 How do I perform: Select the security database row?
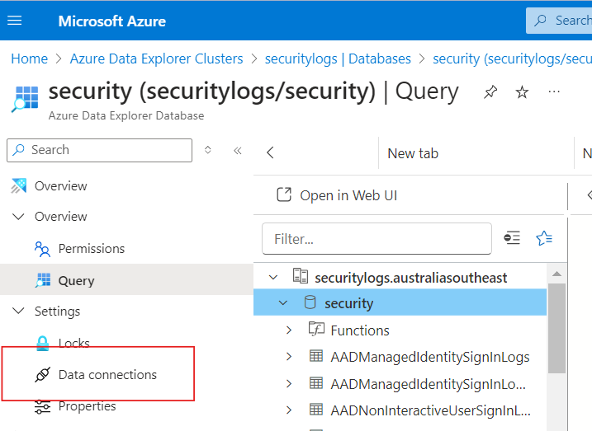[x=400, y=302]
